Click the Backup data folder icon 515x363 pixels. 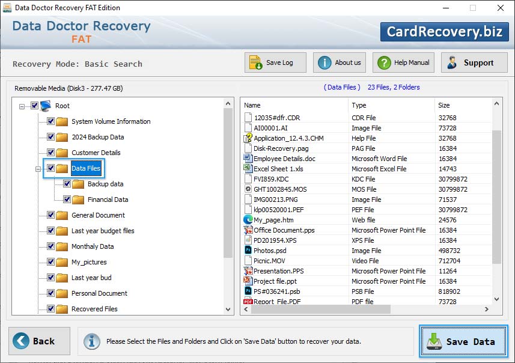[x=78, y=184]
